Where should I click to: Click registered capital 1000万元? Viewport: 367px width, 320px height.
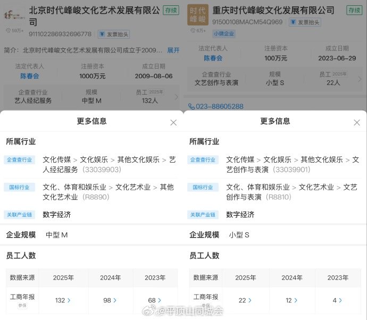pyautogui.click(x=93, y=76)
